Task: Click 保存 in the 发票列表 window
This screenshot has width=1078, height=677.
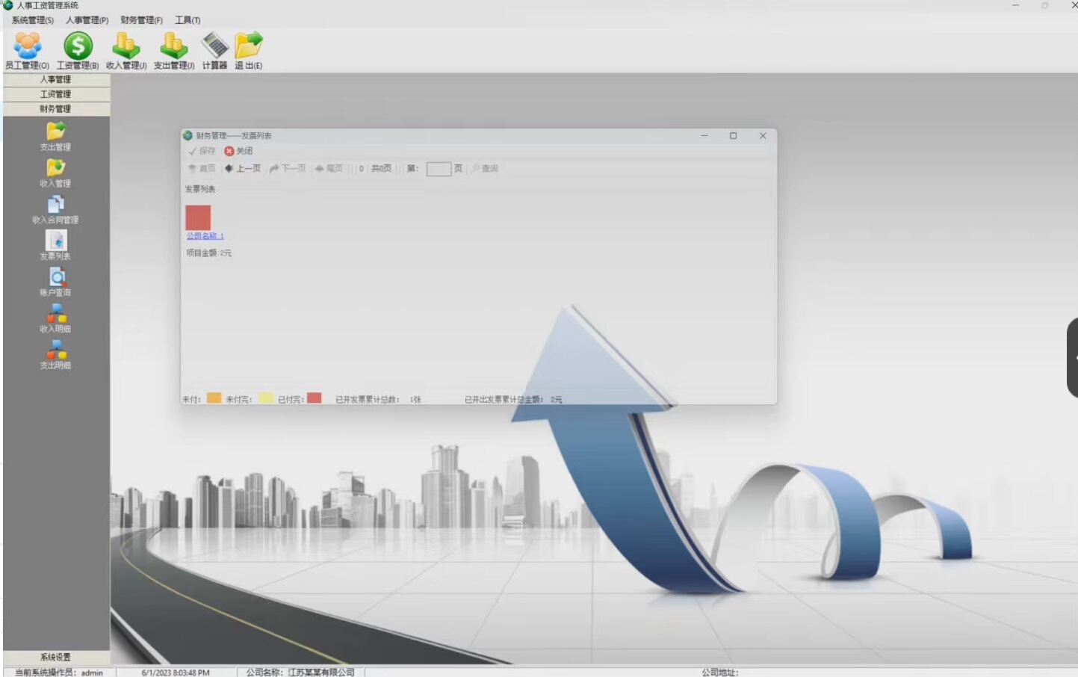Action: [x=202, y=151]
